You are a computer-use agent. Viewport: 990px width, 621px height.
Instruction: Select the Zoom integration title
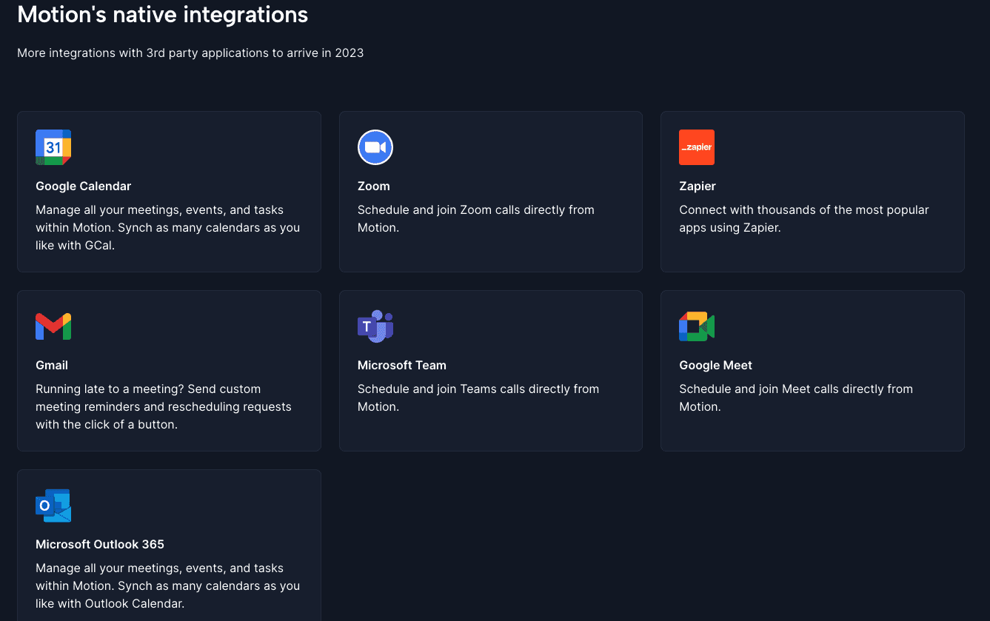click(373, 187)
